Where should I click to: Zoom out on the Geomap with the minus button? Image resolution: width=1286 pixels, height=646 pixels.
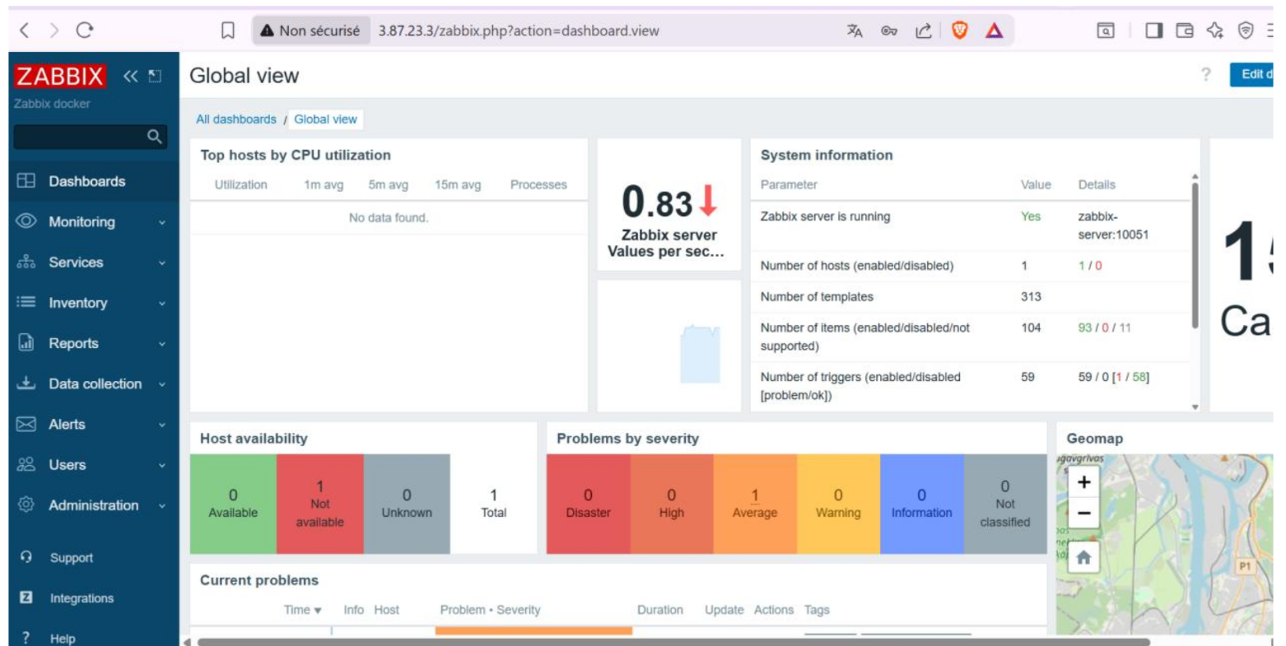[x=1083, y=514]
